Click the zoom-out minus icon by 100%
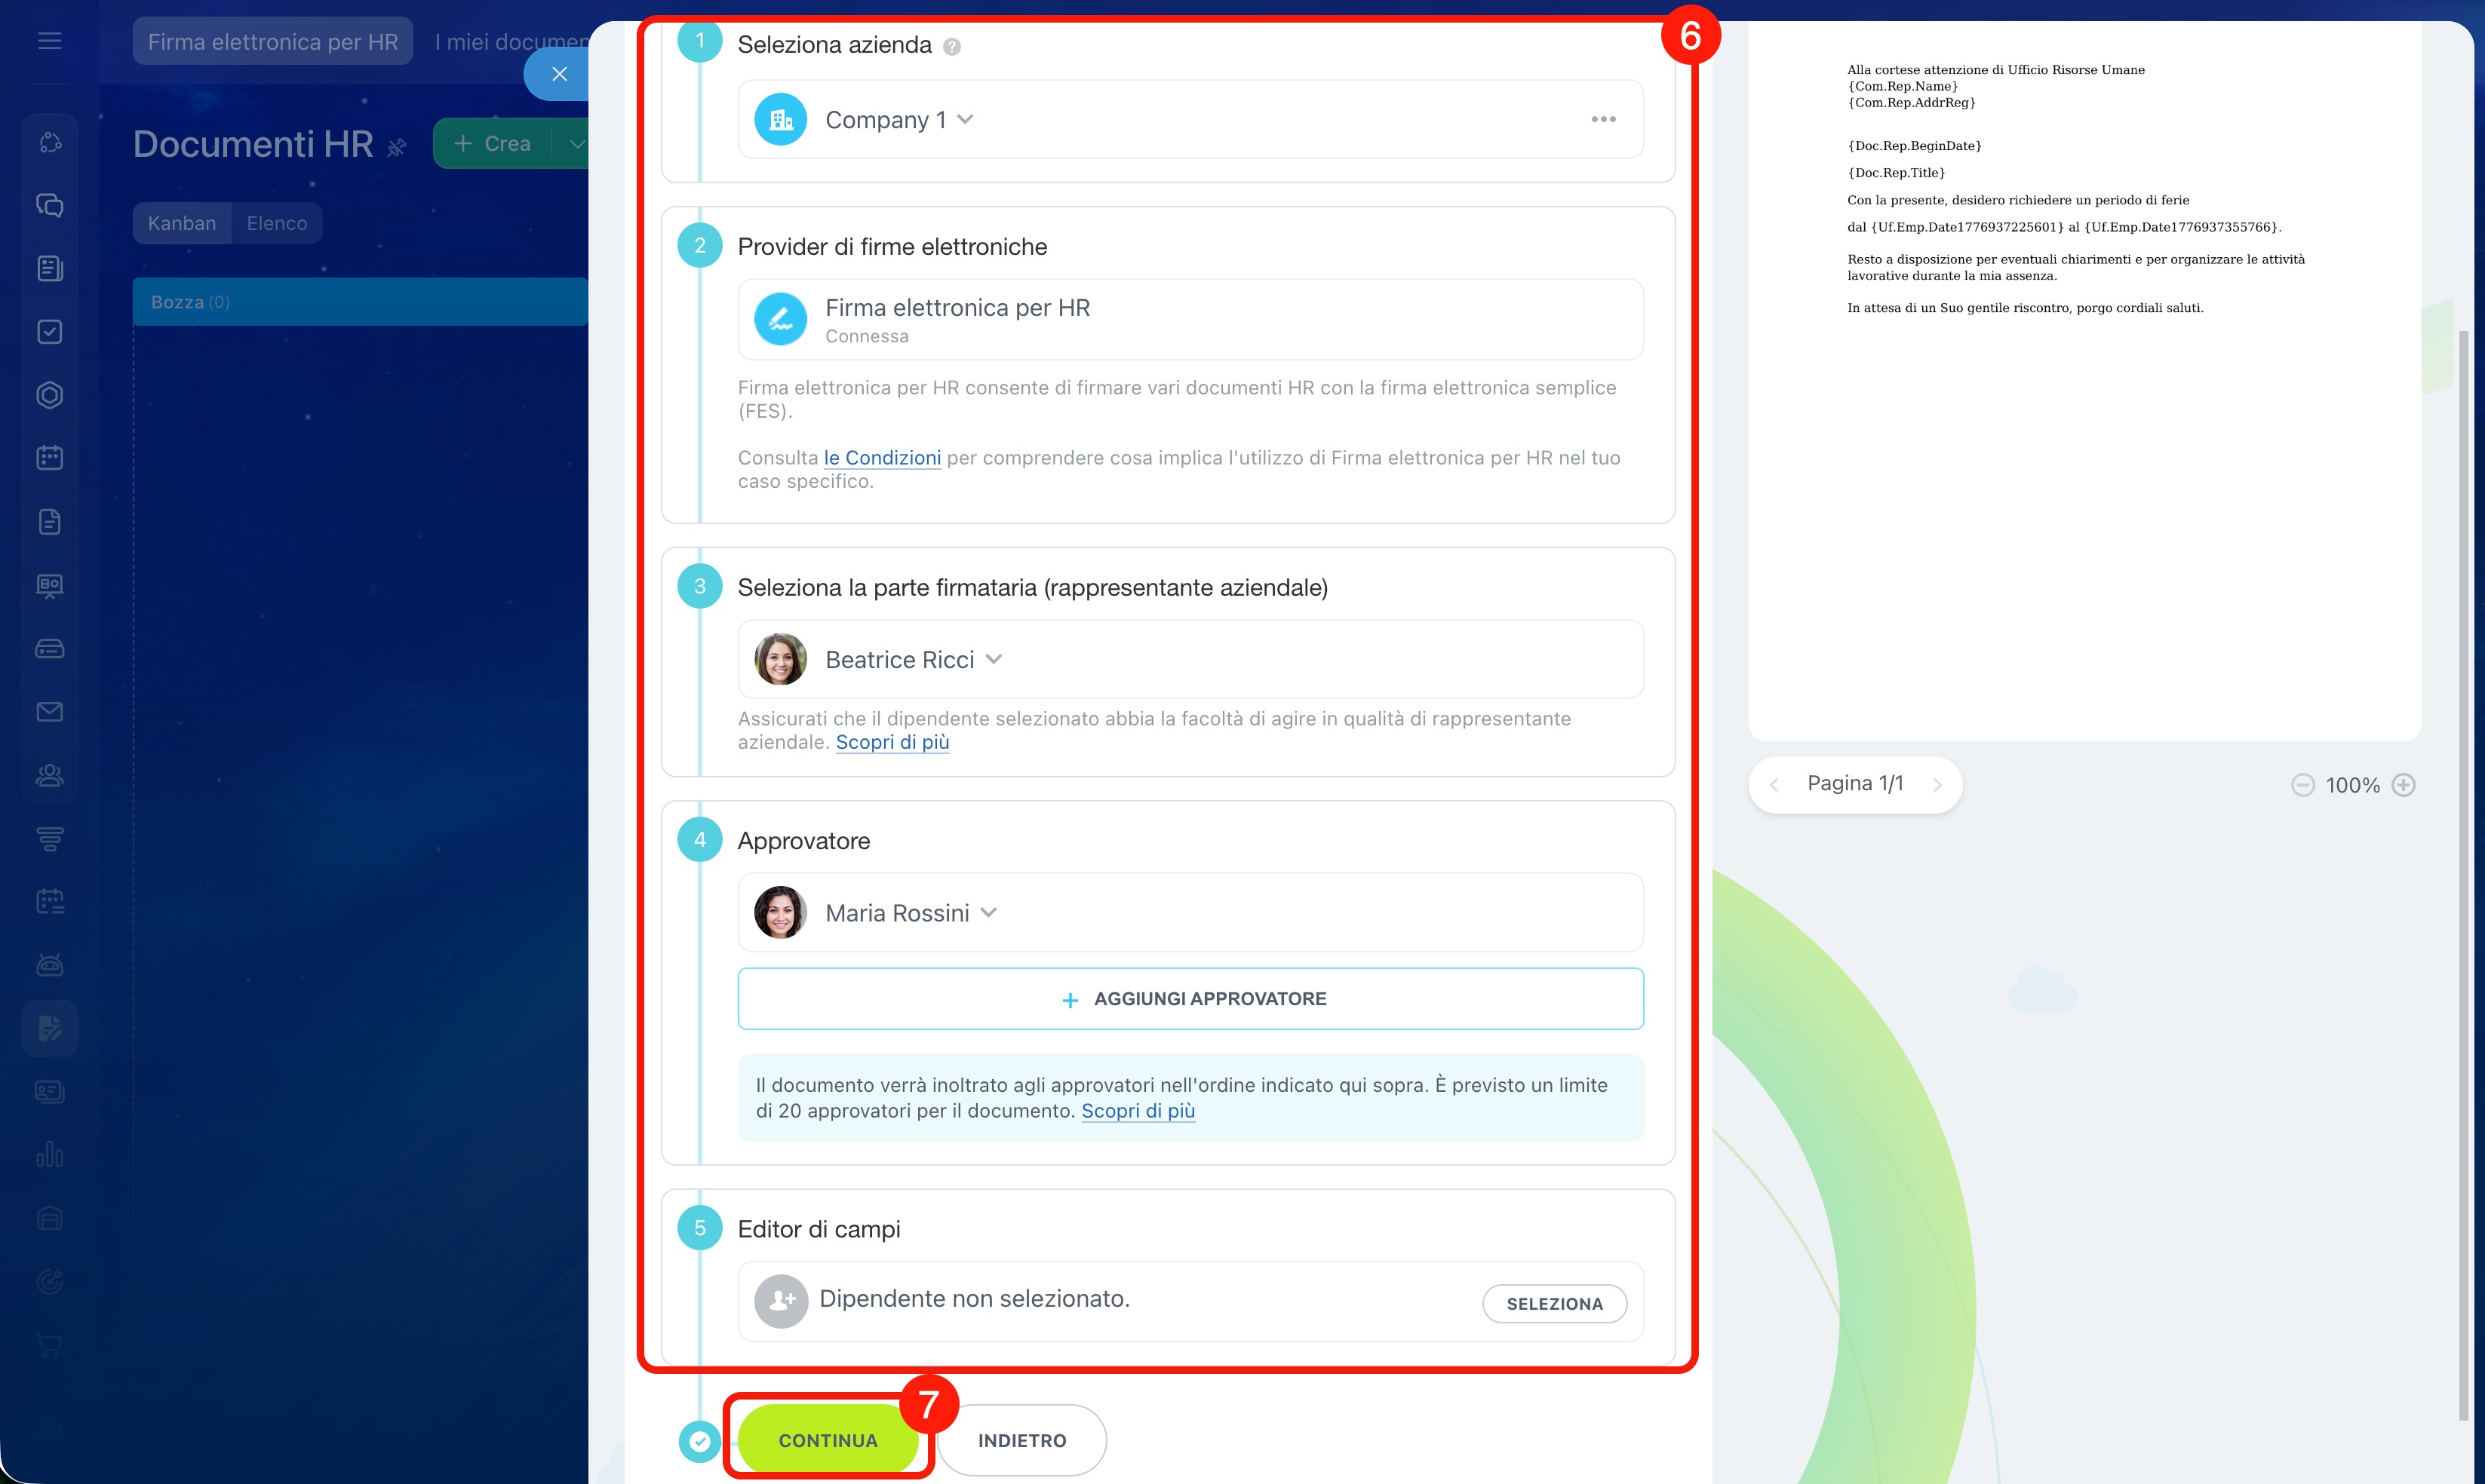The width and height of the screenshot is (2485, 1484). 2302,785
